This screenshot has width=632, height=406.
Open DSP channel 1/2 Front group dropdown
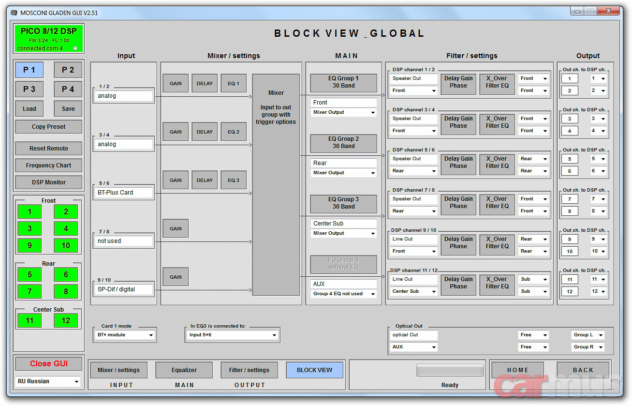click(414, 90)
